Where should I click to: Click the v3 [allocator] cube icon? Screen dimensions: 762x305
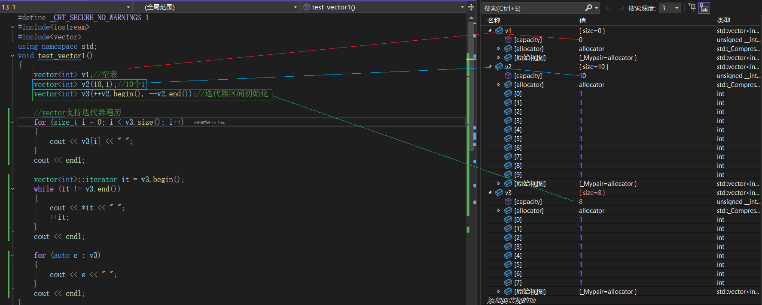pos(508,210)
